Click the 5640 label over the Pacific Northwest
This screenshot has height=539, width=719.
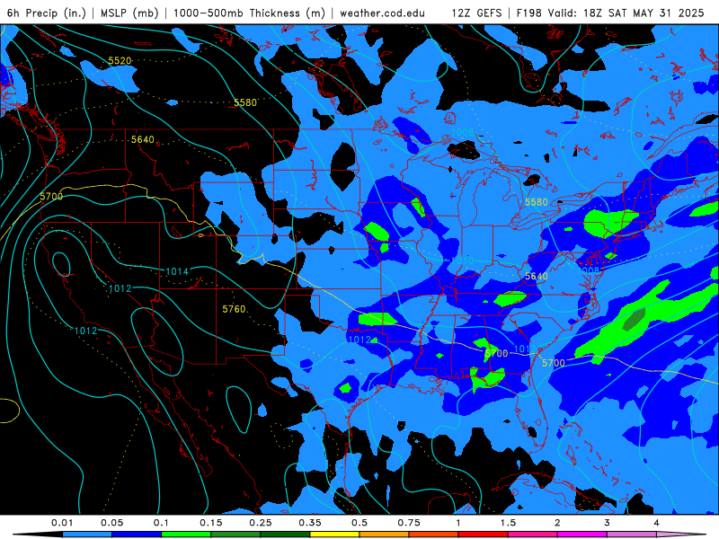(143, 139)
